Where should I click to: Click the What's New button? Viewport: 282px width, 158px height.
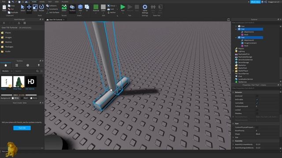(256, 2)
